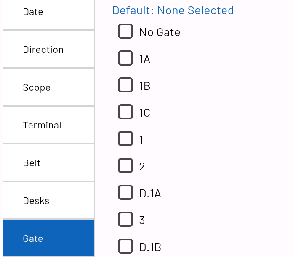Select the Scope tab in sidebar
The image size is (293, 257).
point(48,87)
